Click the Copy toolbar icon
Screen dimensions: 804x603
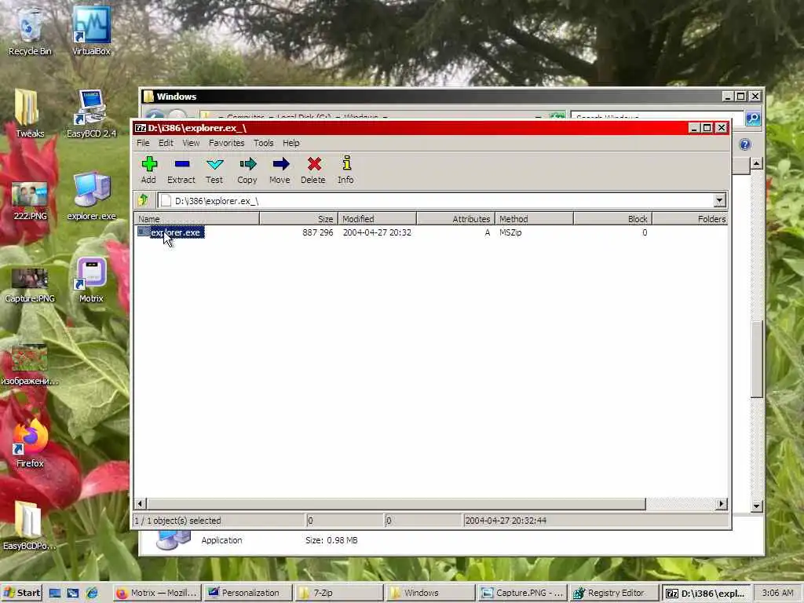coord(247,170)
